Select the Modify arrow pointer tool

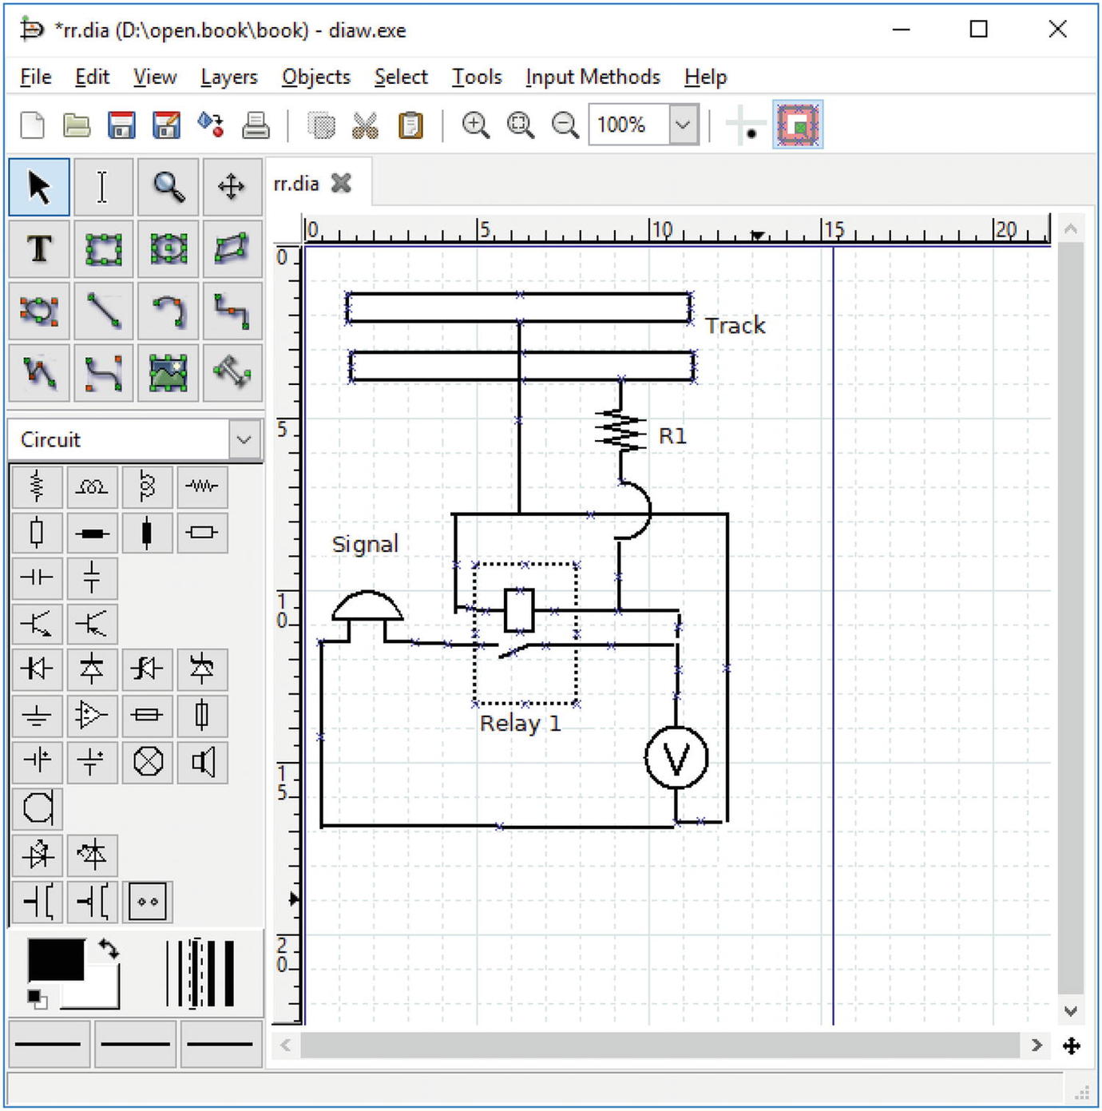[x=39, y=187]
